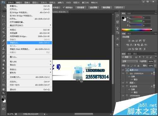Toggle lock transparent pixels
158x116 pixels.
pyautogui.click(x=128, y=66)
